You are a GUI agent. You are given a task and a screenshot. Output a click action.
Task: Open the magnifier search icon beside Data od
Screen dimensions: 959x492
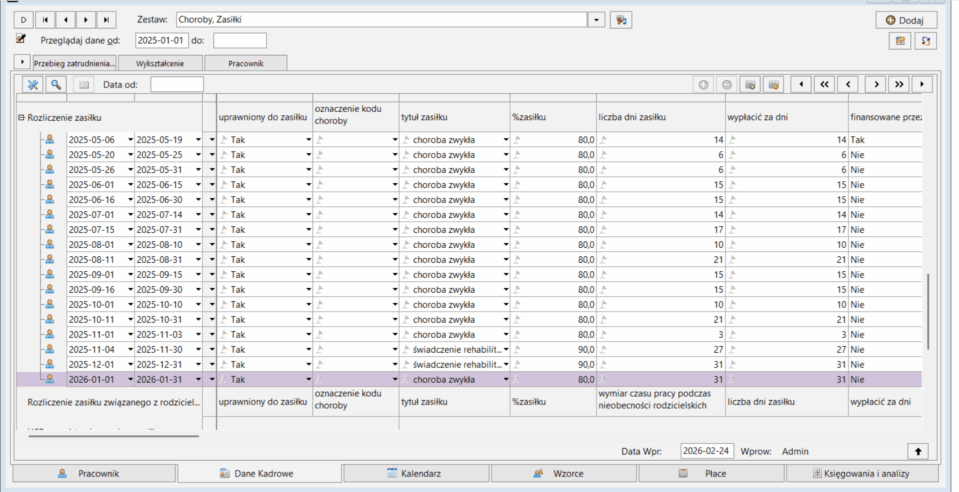click(56, 84)
